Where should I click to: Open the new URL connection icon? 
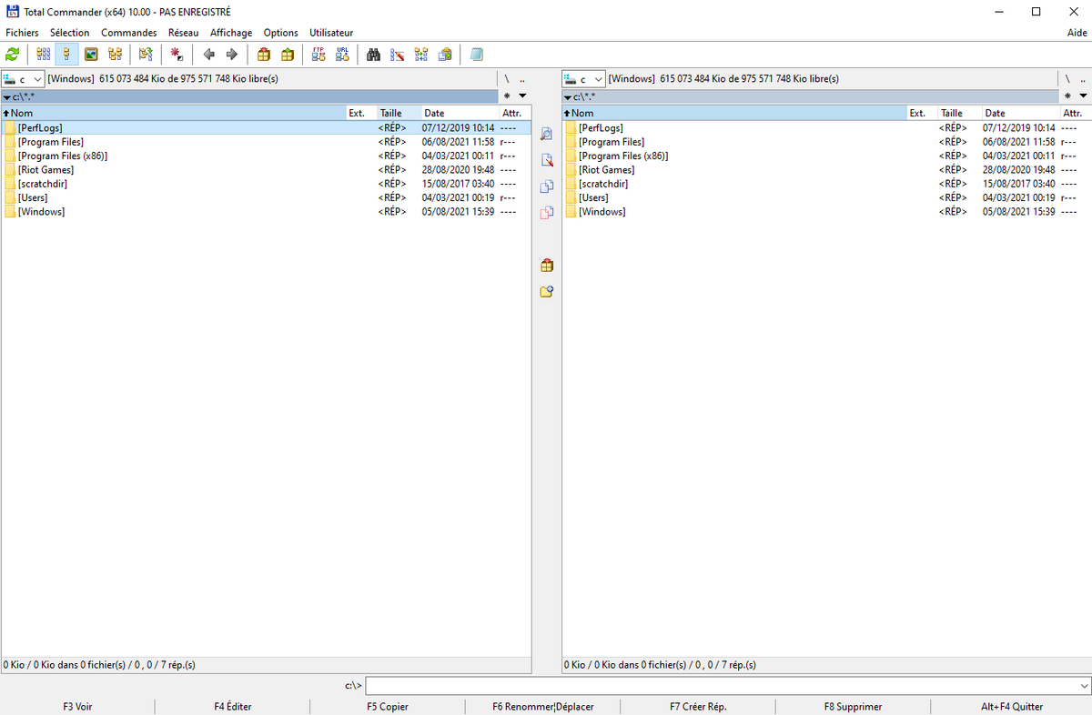[342, 55]
